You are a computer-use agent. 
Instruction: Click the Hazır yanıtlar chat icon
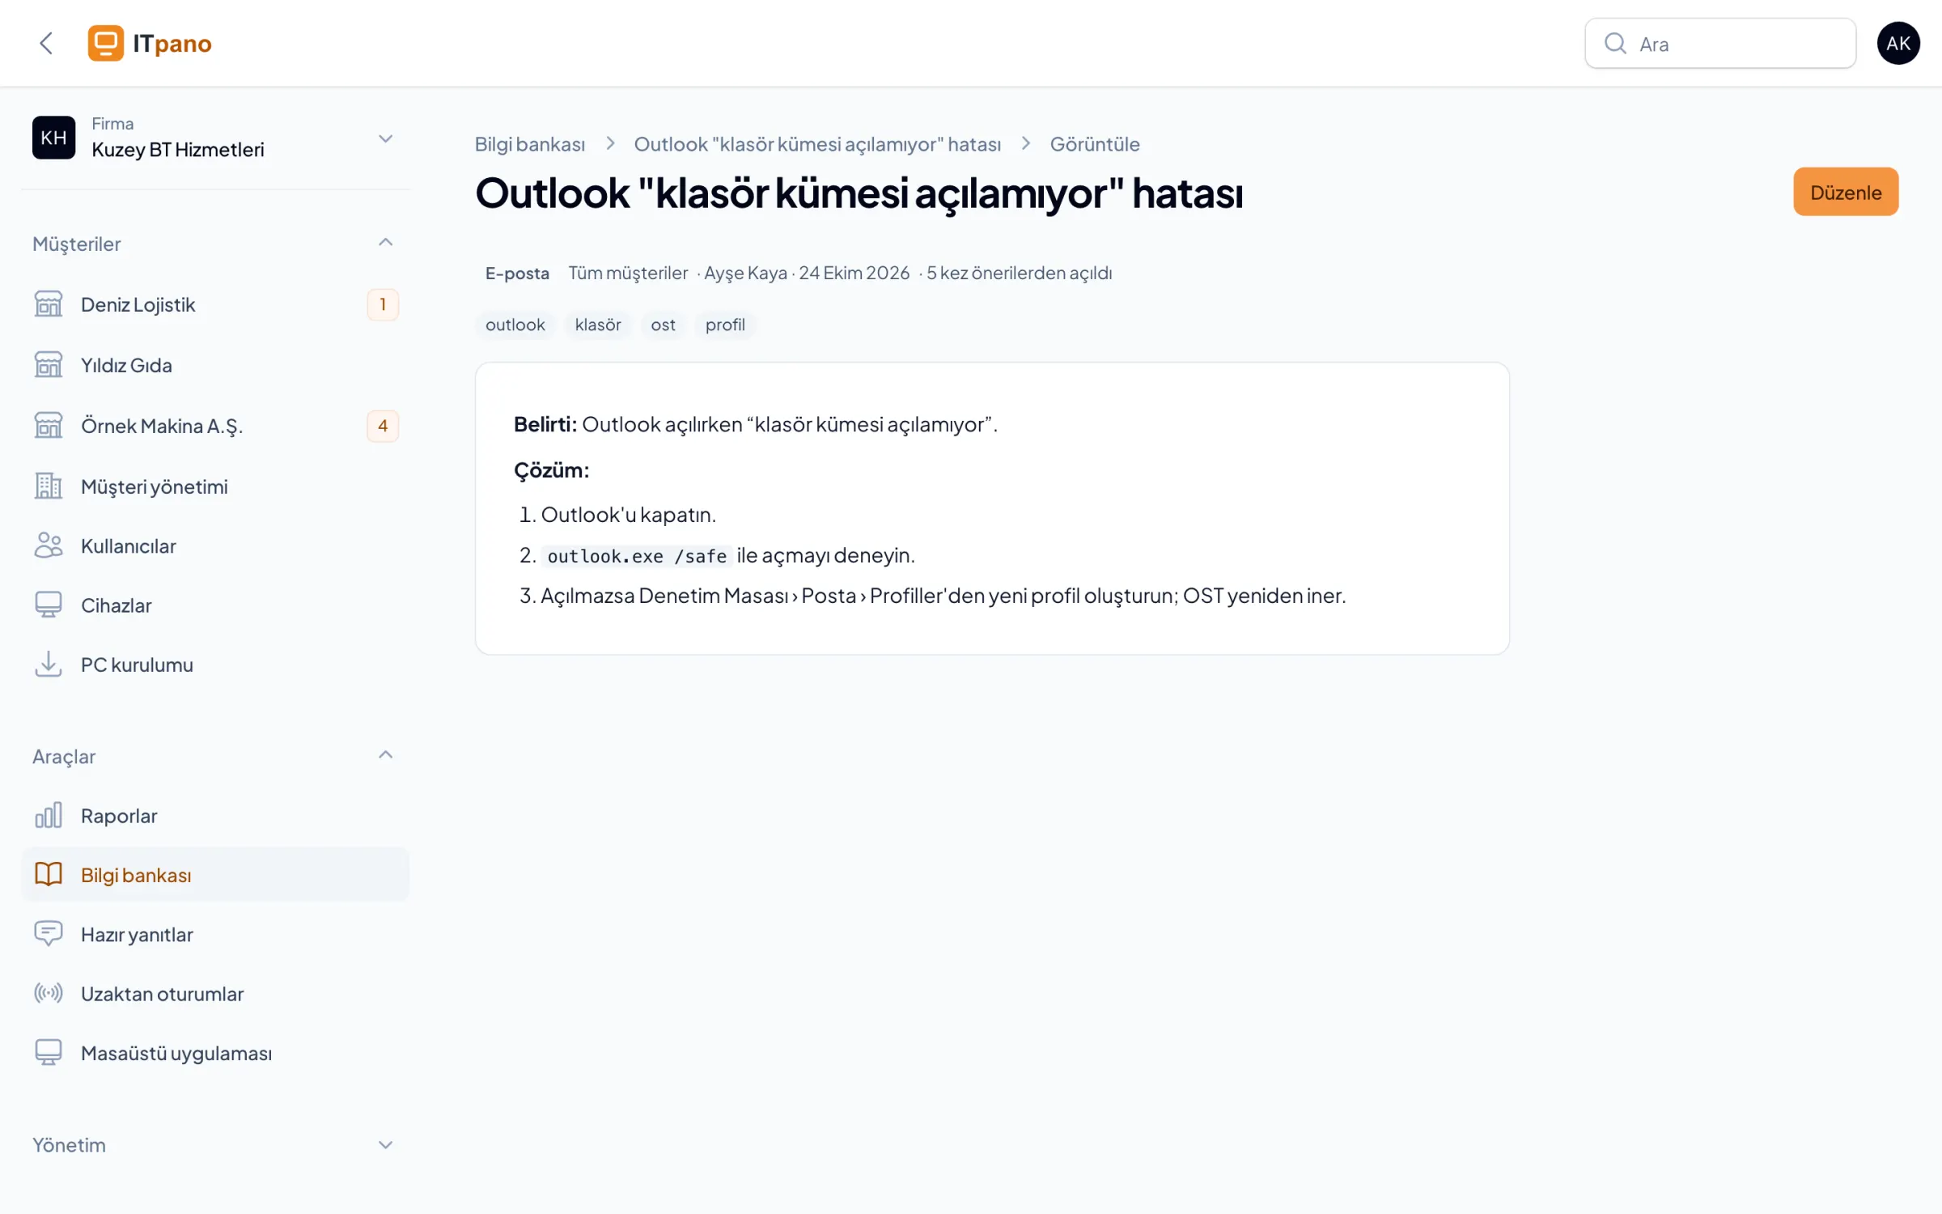tap(49, 934)
